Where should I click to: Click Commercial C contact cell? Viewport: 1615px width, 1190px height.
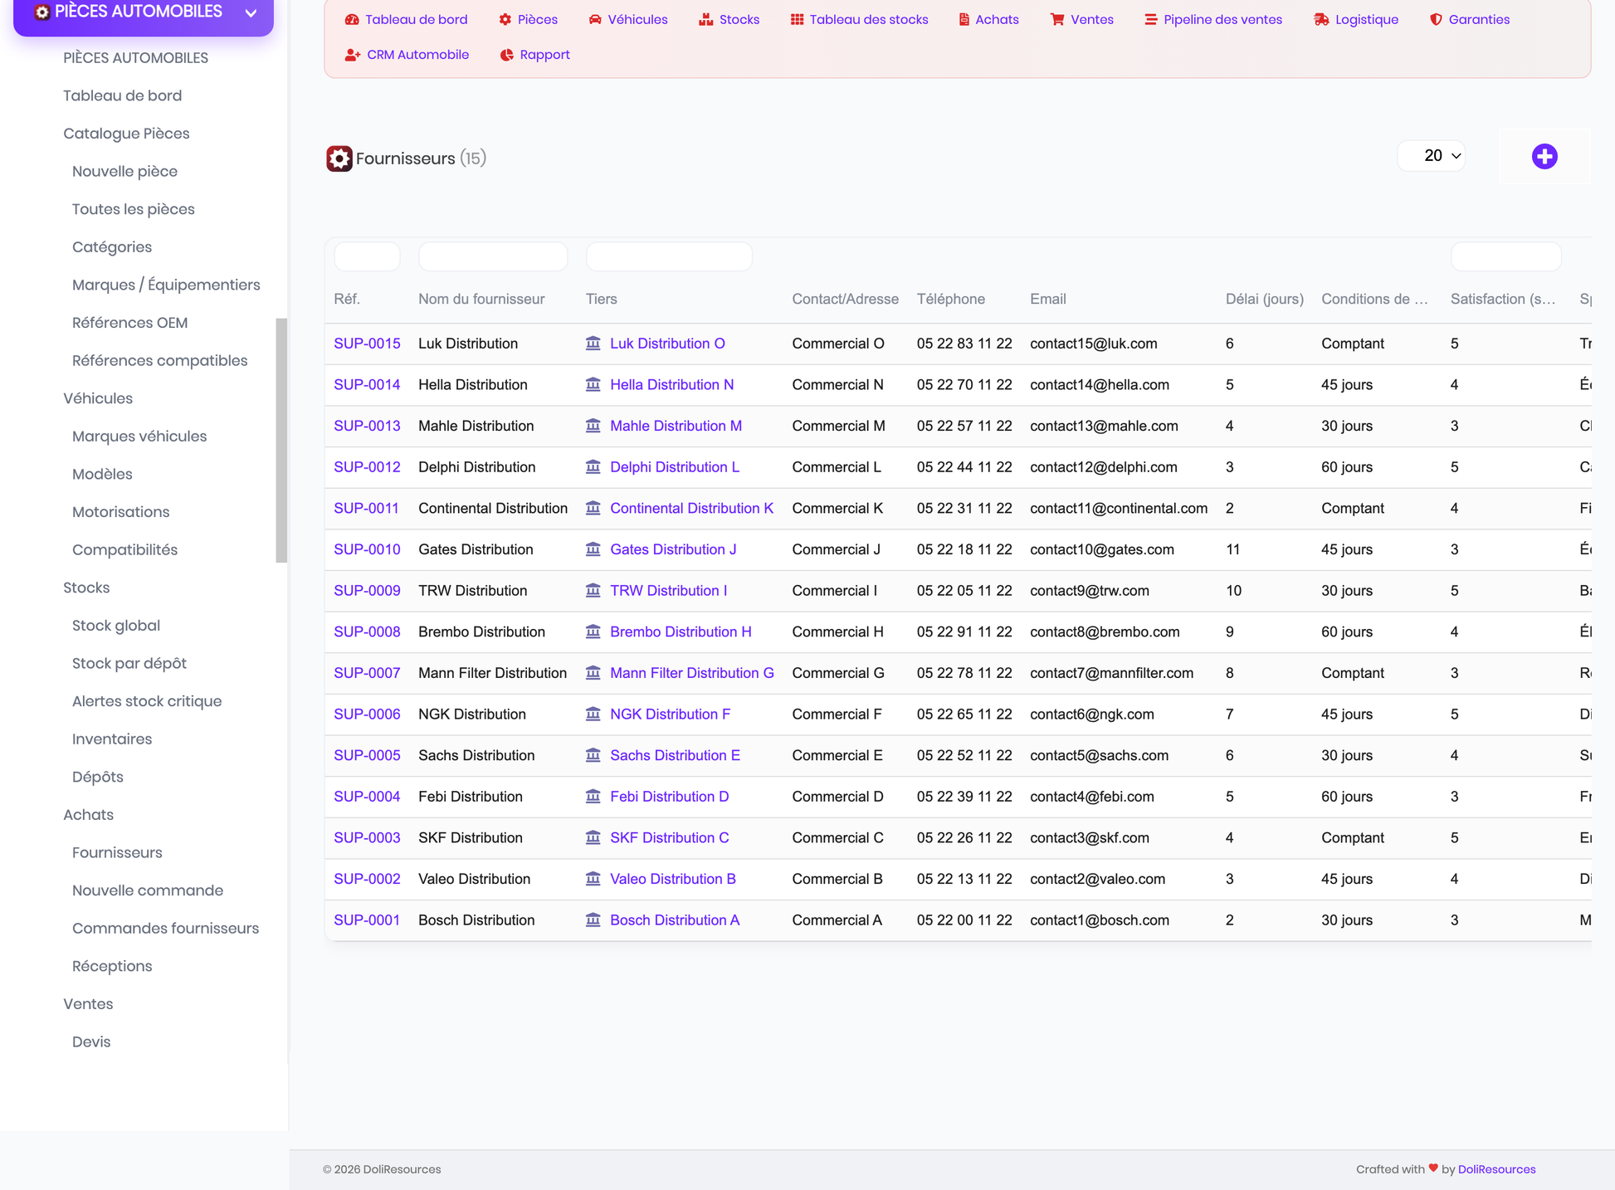837,837
